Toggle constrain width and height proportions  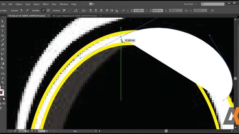(186, 10)
